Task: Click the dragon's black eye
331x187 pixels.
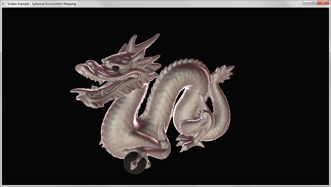Action: pyautogui.click(x=116, y=68)
